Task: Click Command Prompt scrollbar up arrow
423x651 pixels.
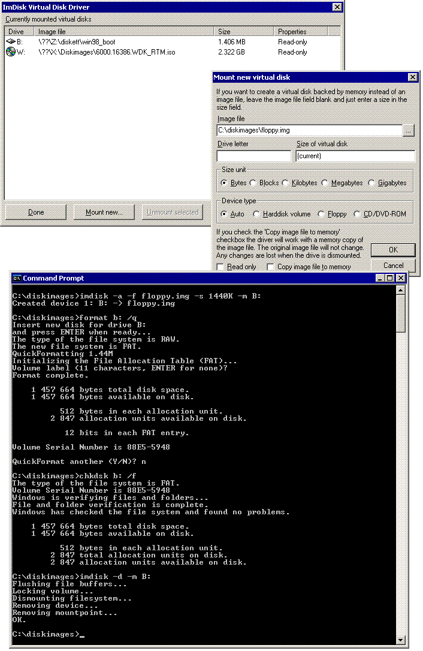Action: (401, 290)
